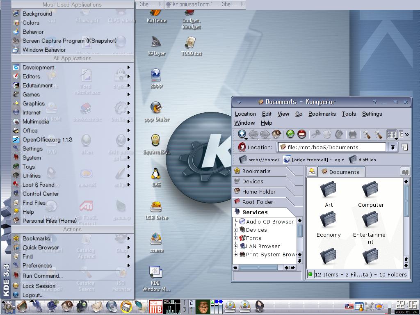420x315 pixels.
Task: Click the yellow floppy disk icon in the panel
Action: coord(126,307)
